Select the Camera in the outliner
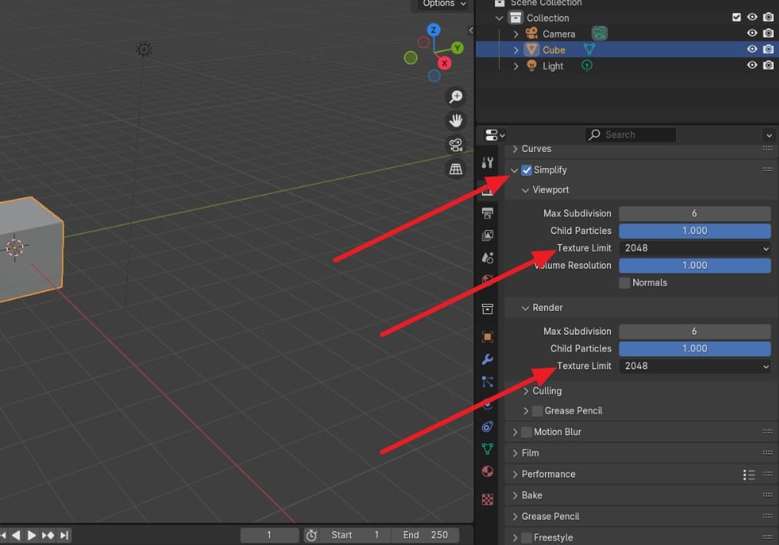 pyautogui.click(x=559, y=33)
